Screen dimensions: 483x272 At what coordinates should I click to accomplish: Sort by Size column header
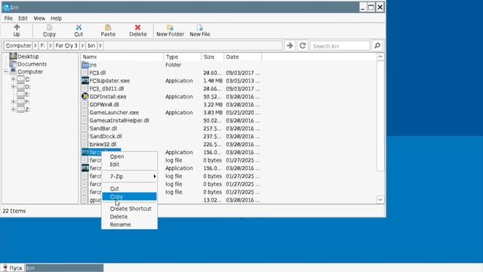pyautogui.click(x=213, y=57)
